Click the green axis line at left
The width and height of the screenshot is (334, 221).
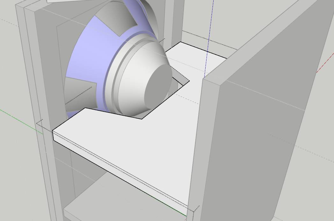coord(21,122)
